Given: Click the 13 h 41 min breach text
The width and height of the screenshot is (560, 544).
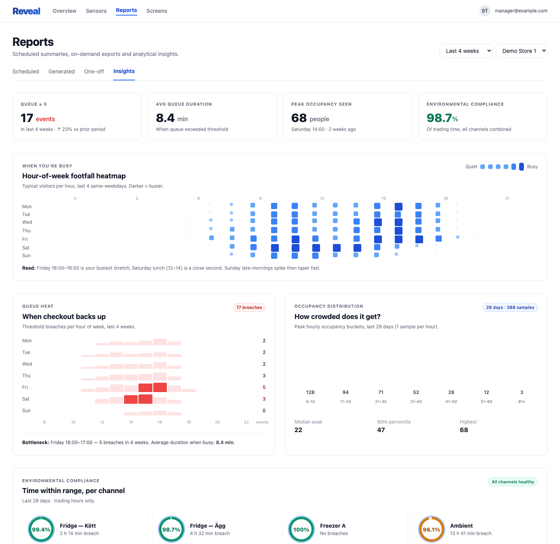Looking at the screenshot, I should (x=471, y=534).
